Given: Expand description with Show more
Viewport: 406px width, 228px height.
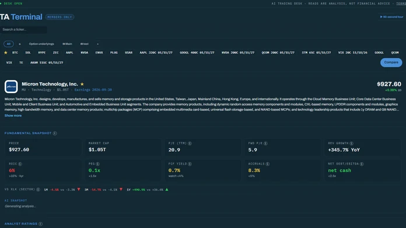Looking at the screenshot, I should 13,116.
